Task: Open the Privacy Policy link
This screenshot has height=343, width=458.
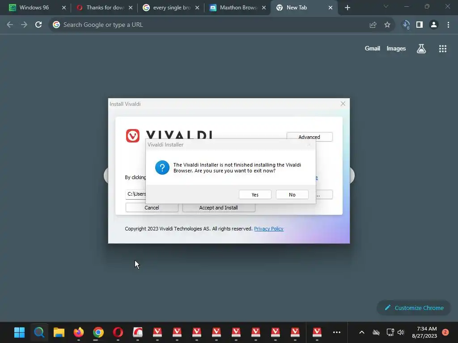Action: pyautogui.click(x=269, y=229)
